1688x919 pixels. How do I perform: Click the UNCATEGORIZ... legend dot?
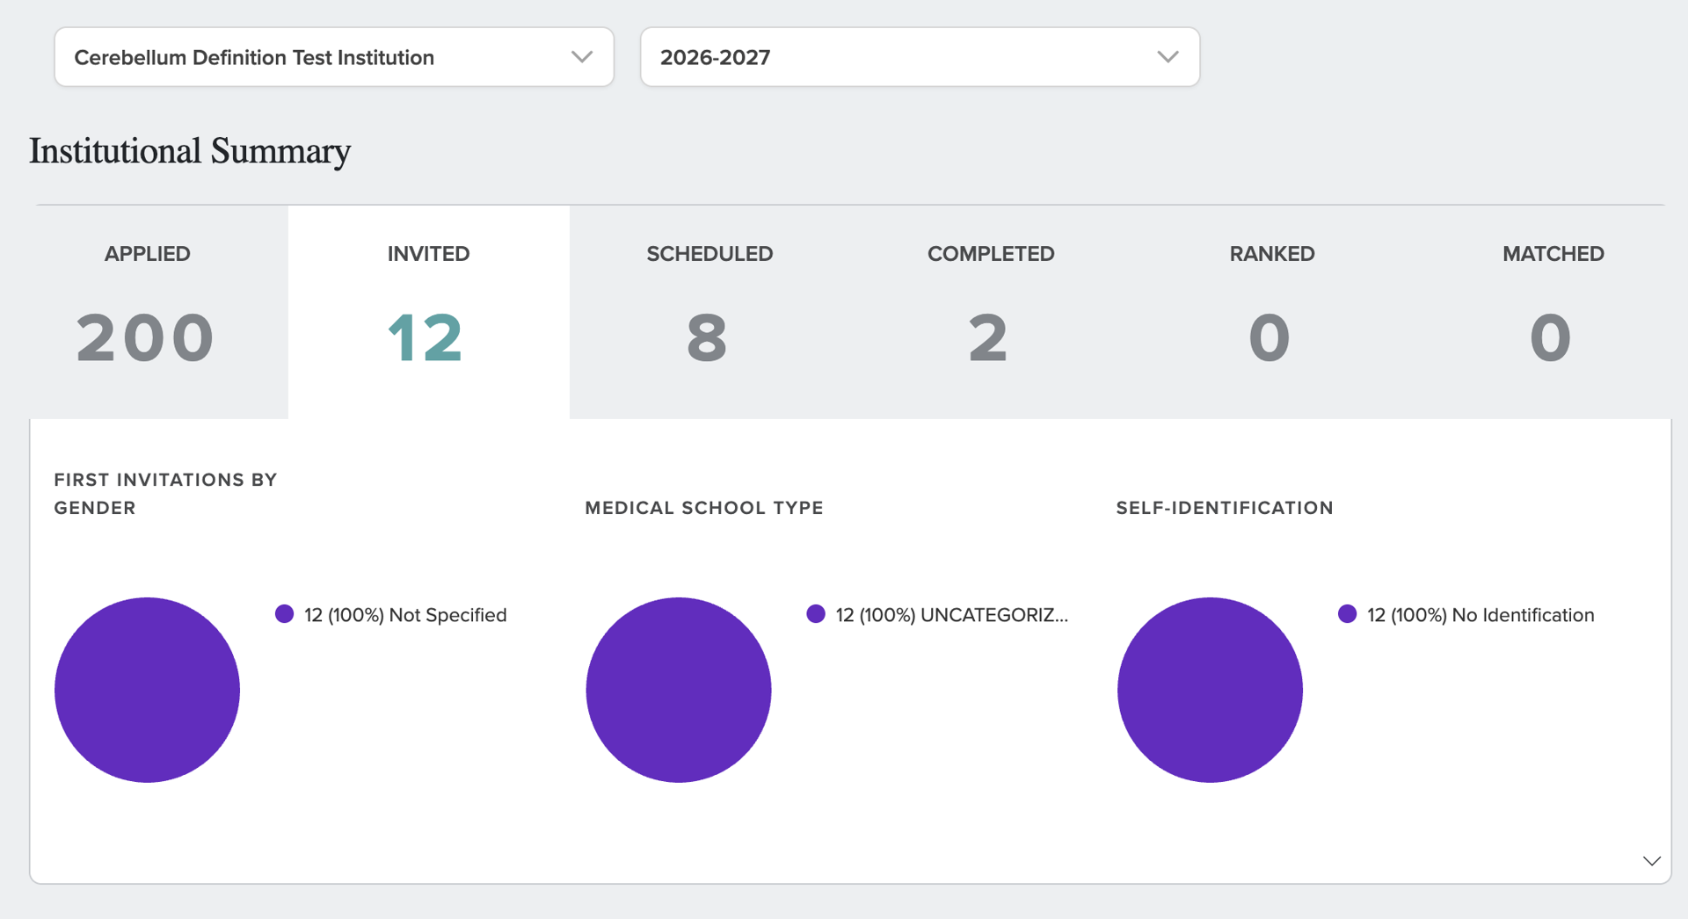click(816, 614)
